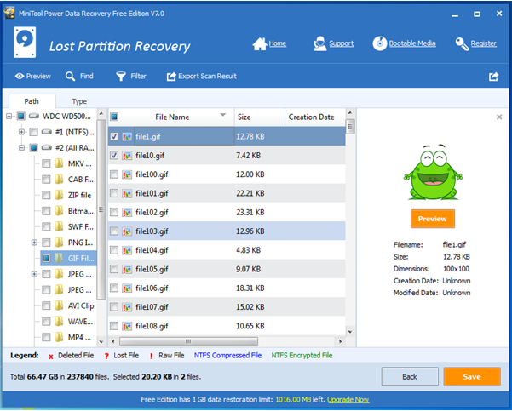The image size is (512, 411).
Task: Click the Back button
Action: pyautogui.click(x=410, y=377)
